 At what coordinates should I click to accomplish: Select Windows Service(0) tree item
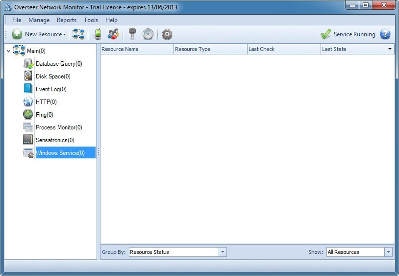65,152
